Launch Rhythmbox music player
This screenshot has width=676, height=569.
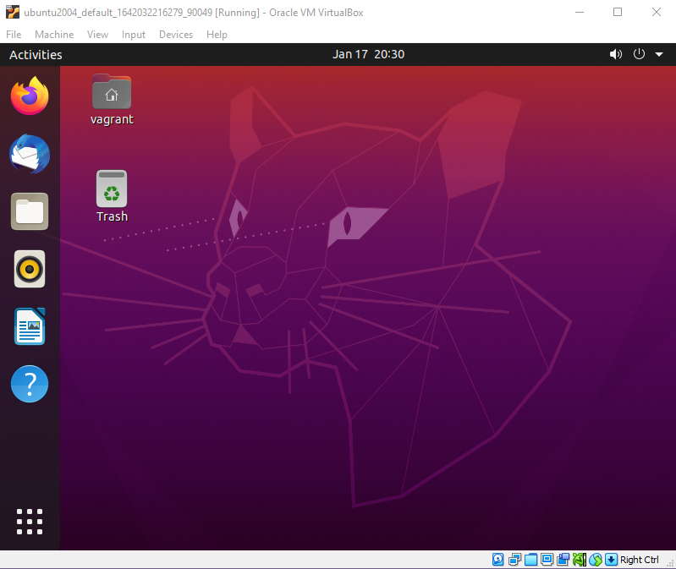pos(30,270)
